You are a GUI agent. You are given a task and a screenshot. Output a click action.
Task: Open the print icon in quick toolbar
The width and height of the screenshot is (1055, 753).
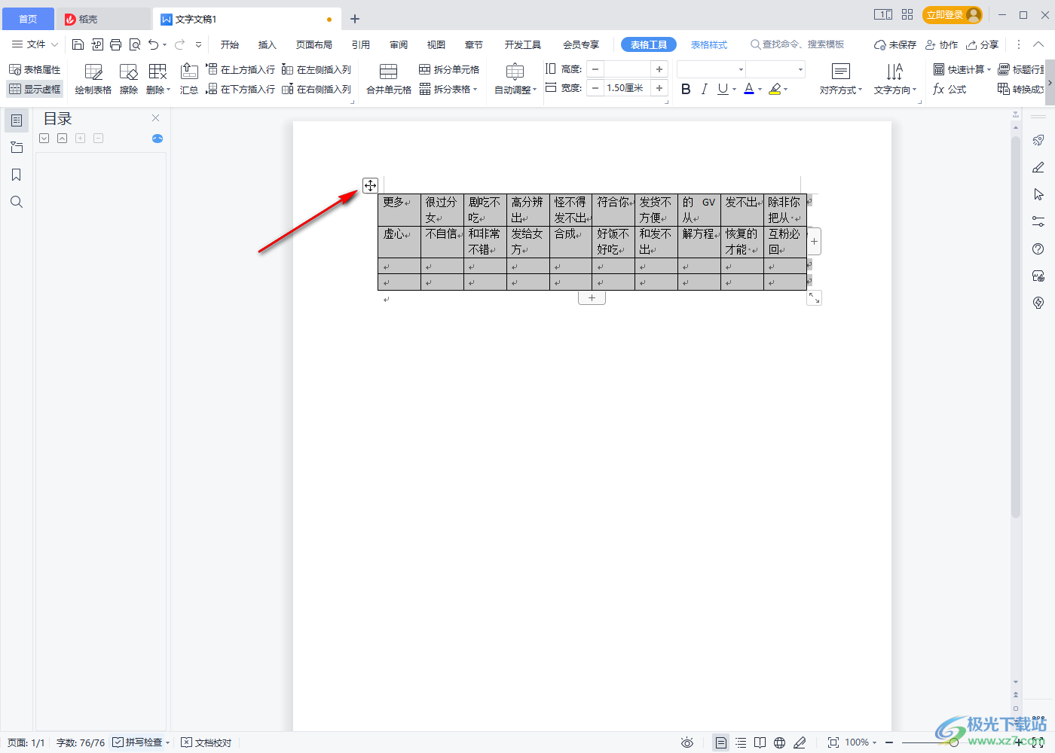(x=115, y=44)
